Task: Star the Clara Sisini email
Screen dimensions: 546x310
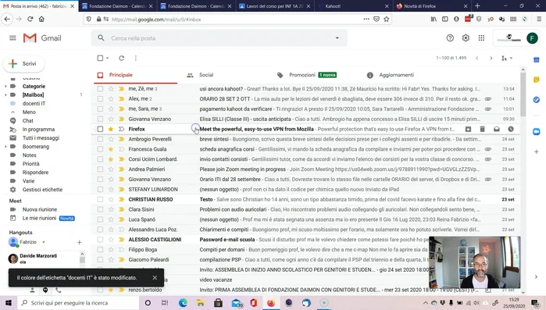Action: coord(111,209)
